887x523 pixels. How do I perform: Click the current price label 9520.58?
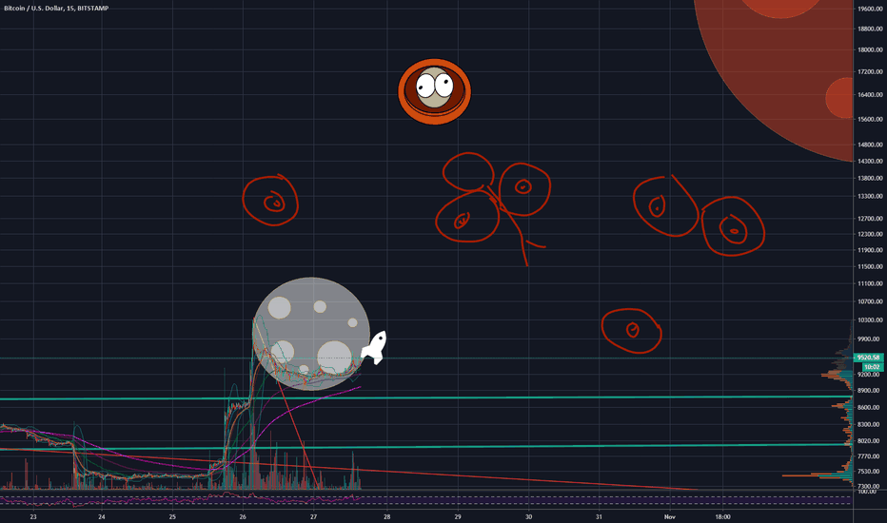pos(869,358)
